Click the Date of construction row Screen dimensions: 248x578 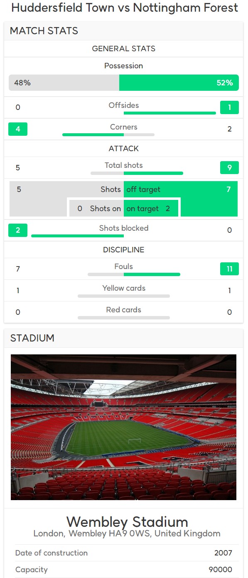tap(124, 553)
